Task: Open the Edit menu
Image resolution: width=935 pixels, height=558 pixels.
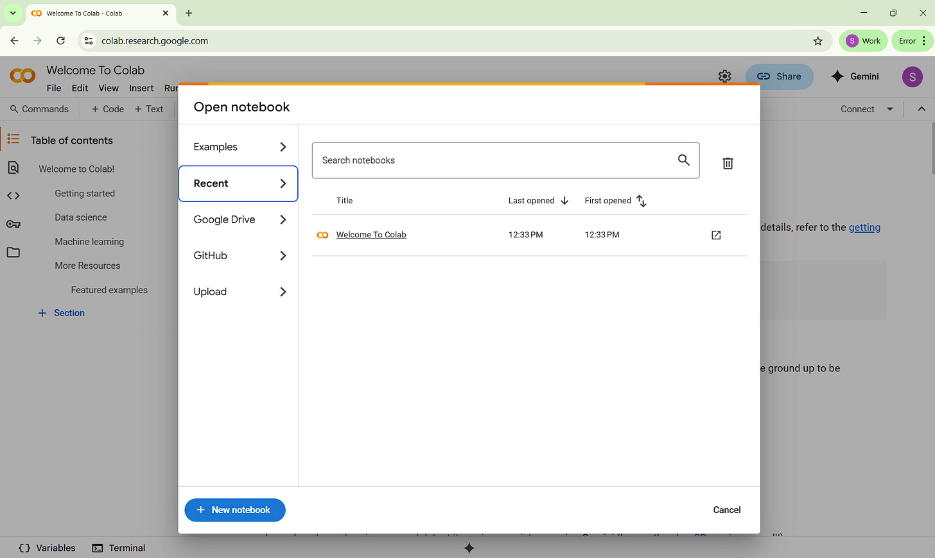Action: (x=80, y=88)
